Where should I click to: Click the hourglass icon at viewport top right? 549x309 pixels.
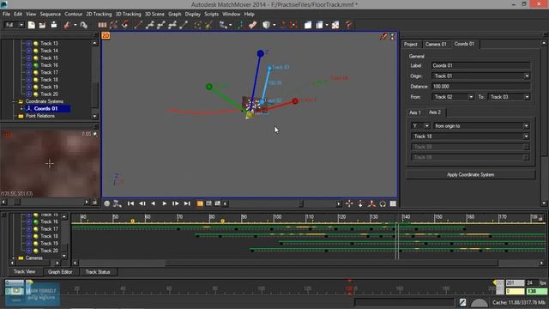(x=393, y=36)
